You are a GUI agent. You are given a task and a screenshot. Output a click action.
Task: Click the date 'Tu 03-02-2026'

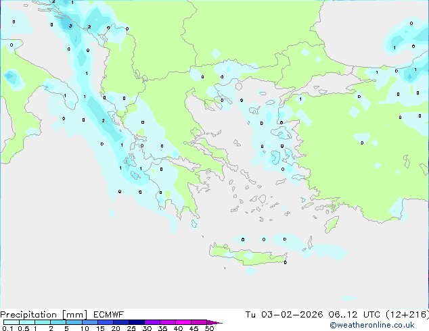(284, 315)
